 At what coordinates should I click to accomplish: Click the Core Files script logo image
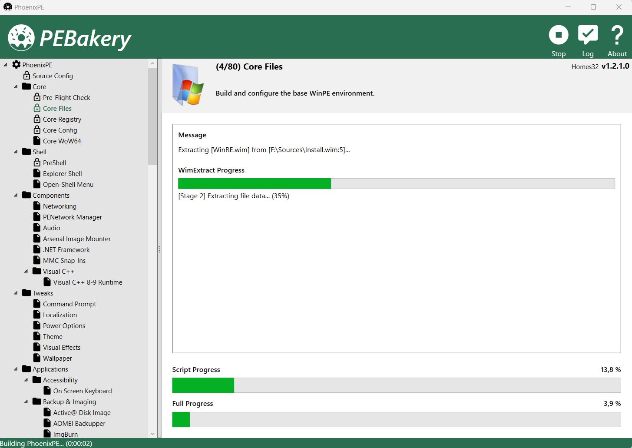tap(188, 85)
